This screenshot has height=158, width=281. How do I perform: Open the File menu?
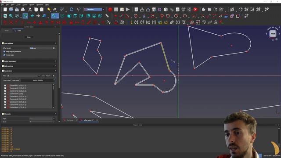pyautogui.click(x=2, y=5)
